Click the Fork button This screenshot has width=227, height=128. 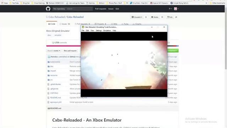click(x=170, y=17)
